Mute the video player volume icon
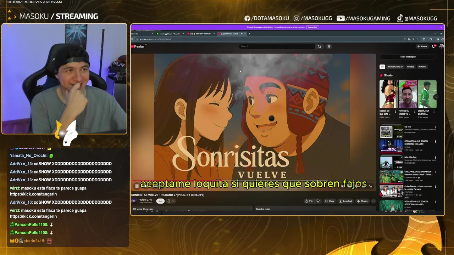 [145, 186]
